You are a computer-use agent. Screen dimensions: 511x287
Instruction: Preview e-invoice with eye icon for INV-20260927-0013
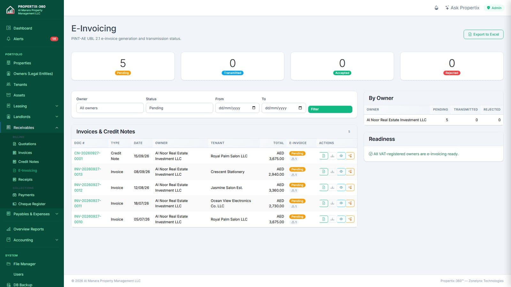tap(341, 172)
